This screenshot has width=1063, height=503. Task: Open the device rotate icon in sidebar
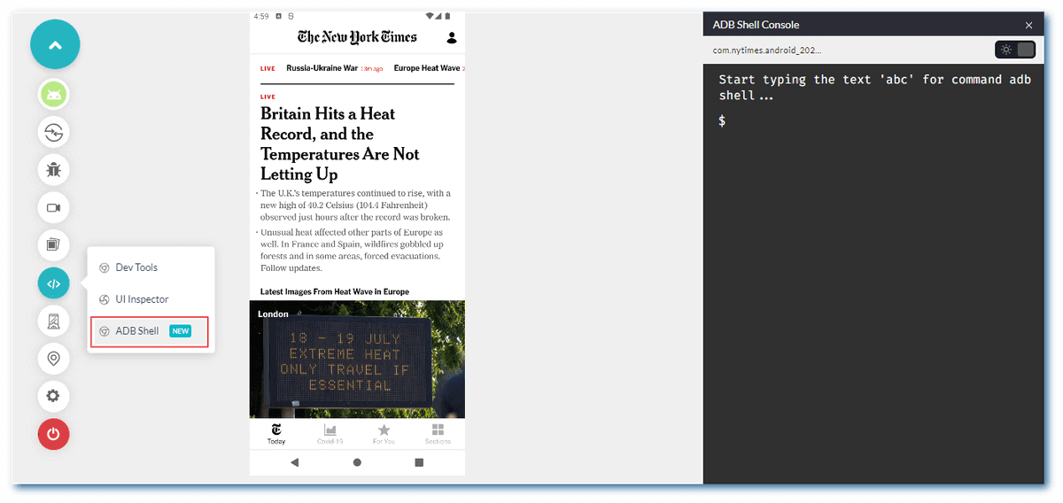54,321
